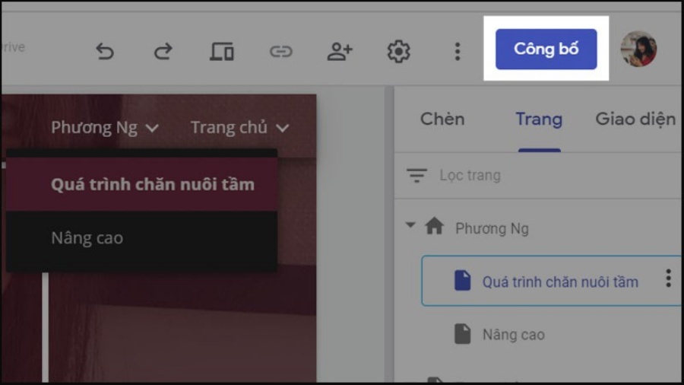Open share with others icon

[x=340, y=52]
